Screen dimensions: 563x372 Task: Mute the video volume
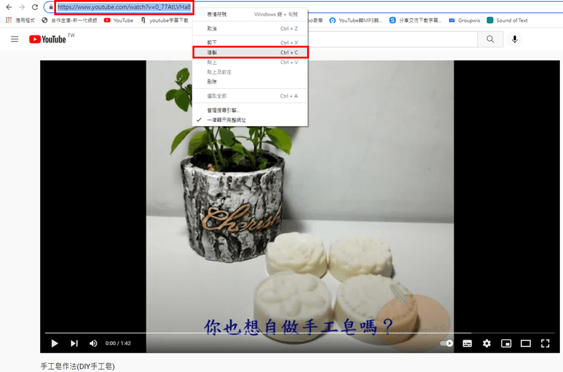coord(93,343)
